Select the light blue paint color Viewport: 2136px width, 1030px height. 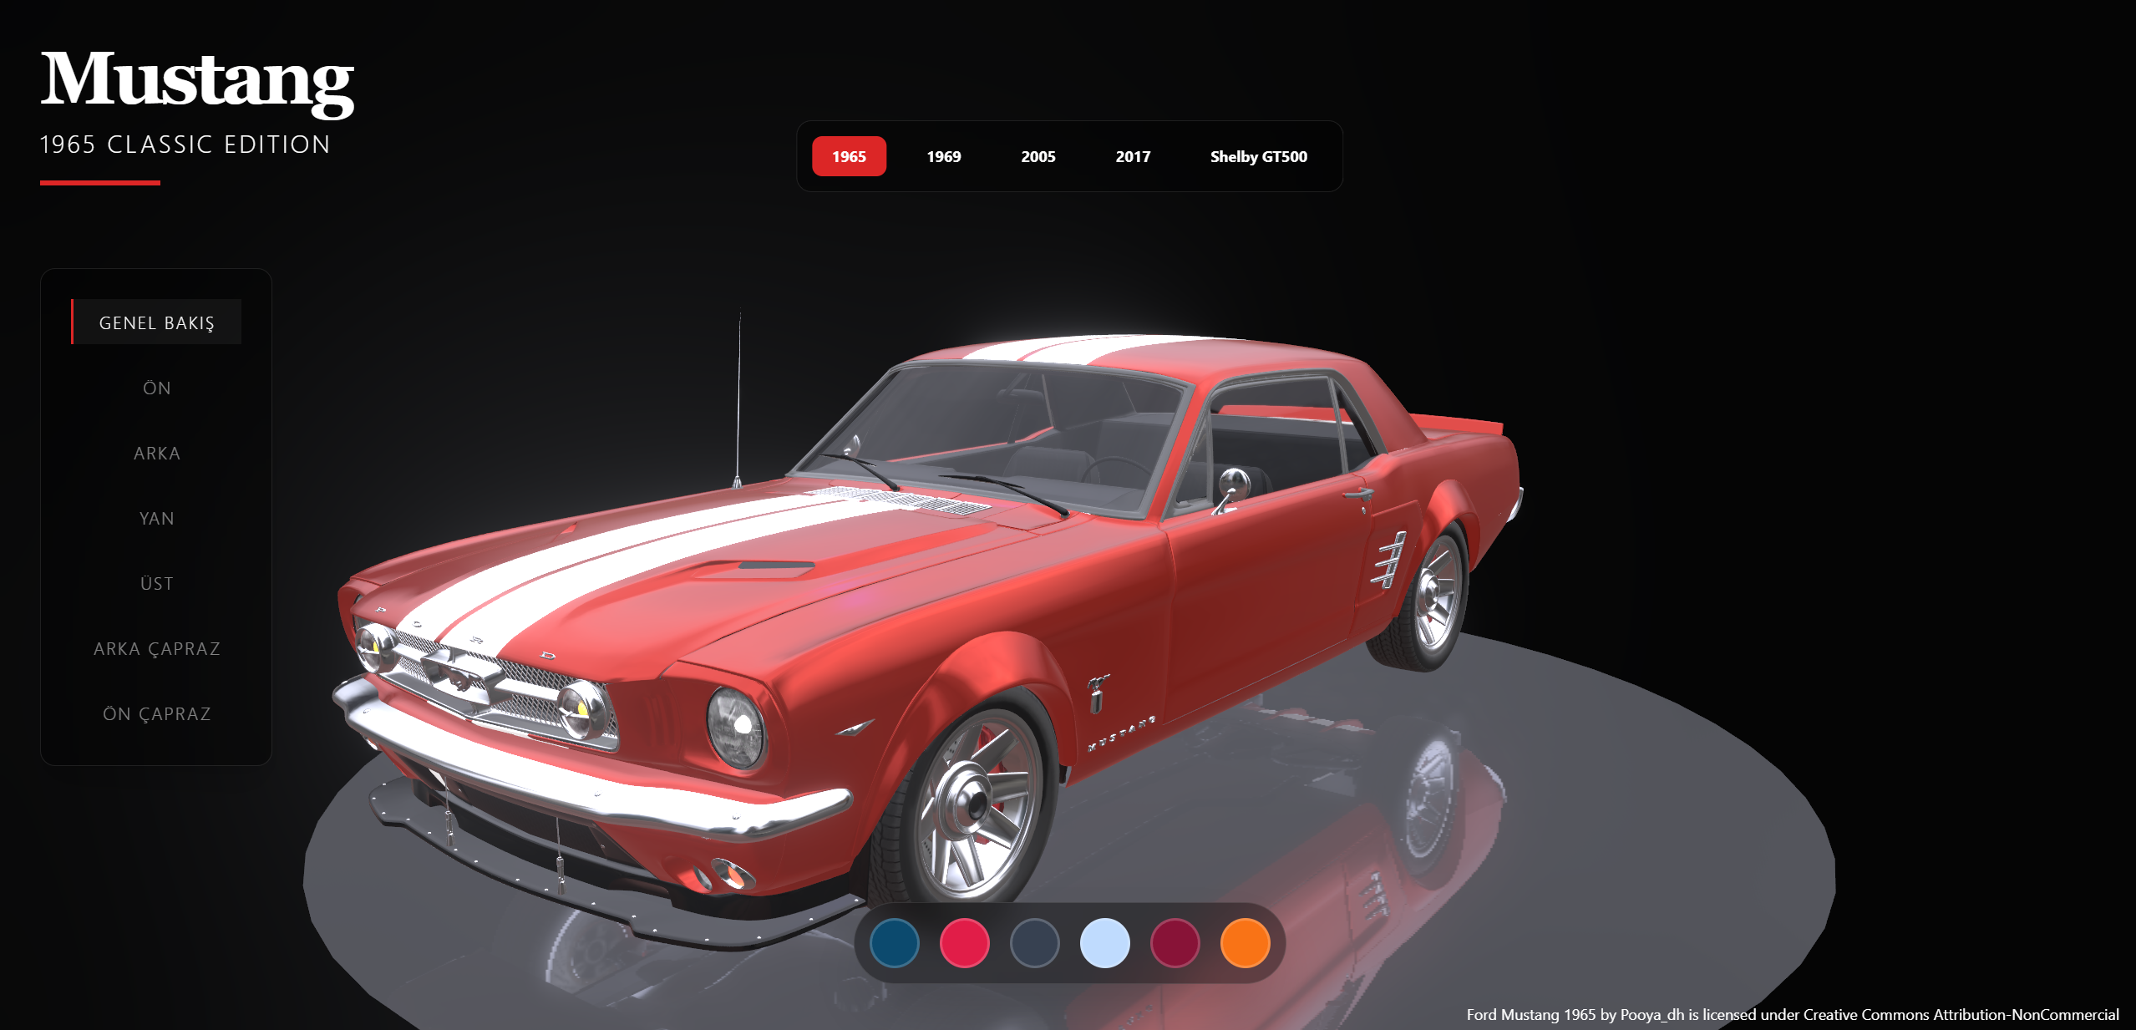pos(1104,943)
